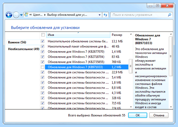
Task: Uncheck the KB2718704 update checkbox
Action: [42, 57]
